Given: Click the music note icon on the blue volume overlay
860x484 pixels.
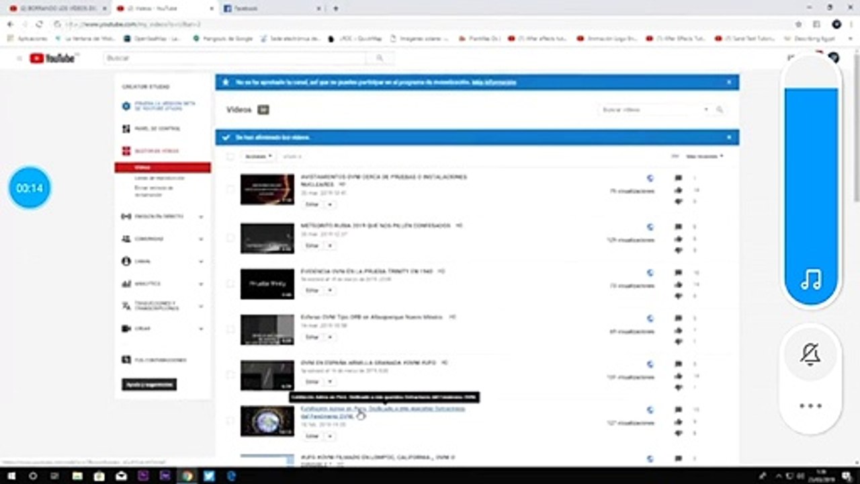Looking at the screenshot, I should point(811,280).
